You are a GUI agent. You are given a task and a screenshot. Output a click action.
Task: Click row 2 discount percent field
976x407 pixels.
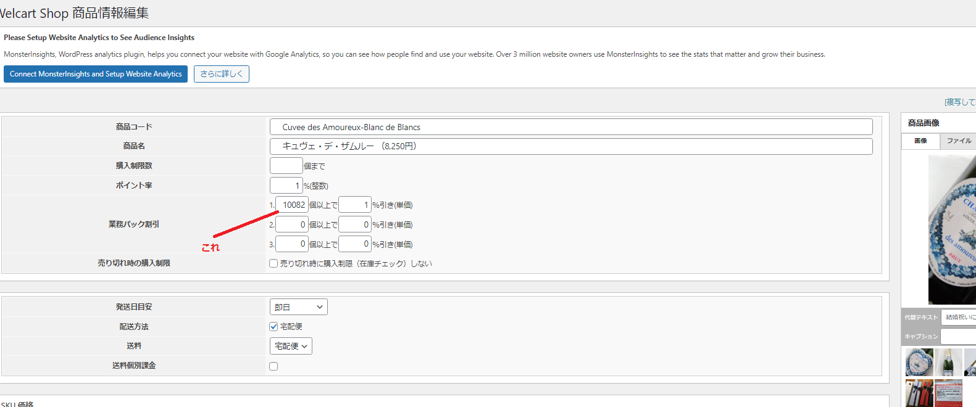tap(355, 224)
